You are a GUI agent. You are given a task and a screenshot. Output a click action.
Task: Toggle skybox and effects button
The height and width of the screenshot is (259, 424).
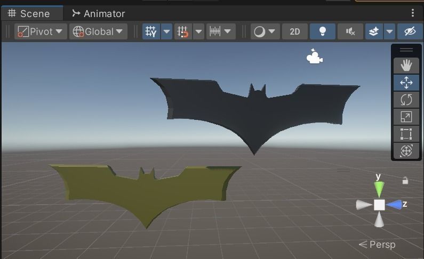pos(374,31)
